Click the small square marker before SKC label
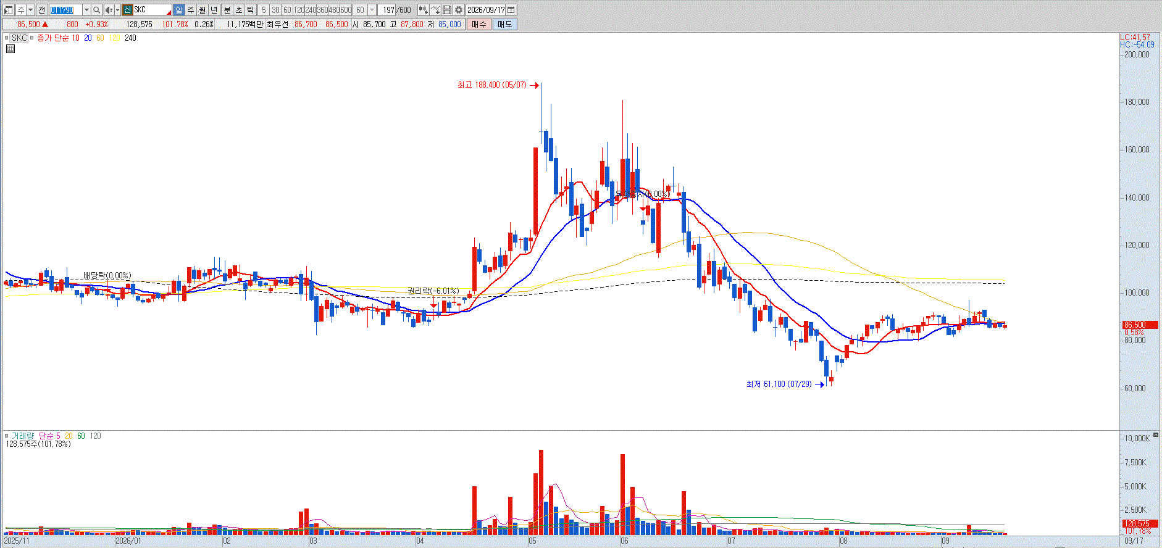This screenshot has width=1162, height=548. point(7,38)
